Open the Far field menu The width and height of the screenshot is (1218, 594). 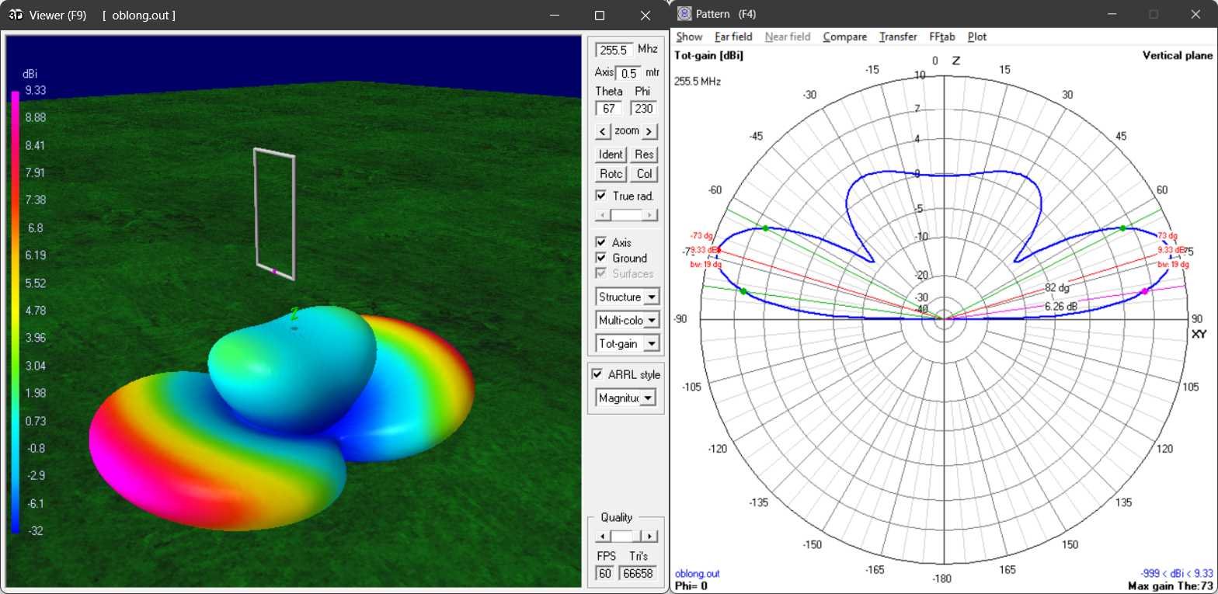coord(733,36)
